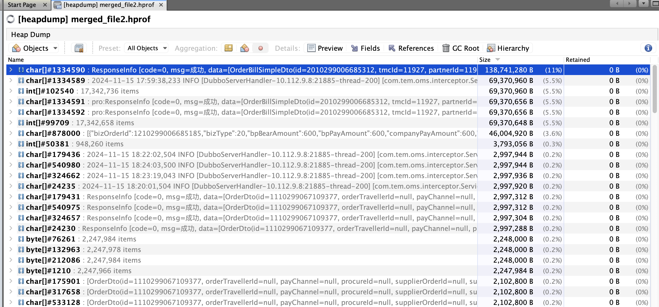This screenshot has height=307, width=659.
Task: Show the GC Root details
Action: point(461,48)
